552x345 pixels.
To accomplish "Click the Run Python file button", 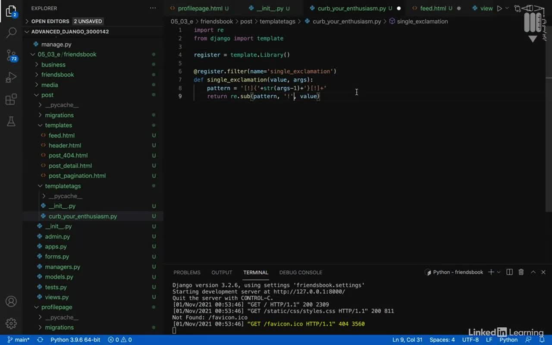I will point(499,8).
